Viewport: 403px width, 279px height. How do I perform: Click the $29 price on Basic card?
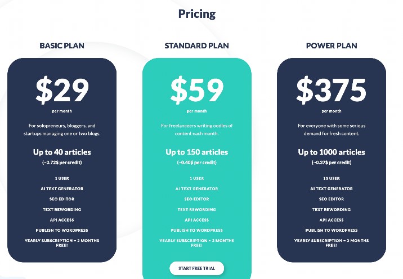(62, 89)
